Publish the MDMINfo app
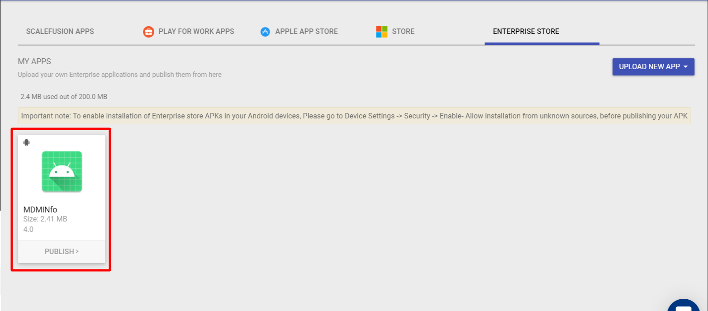This screenshot has width=708, height=311. click(x=62, y=251)
